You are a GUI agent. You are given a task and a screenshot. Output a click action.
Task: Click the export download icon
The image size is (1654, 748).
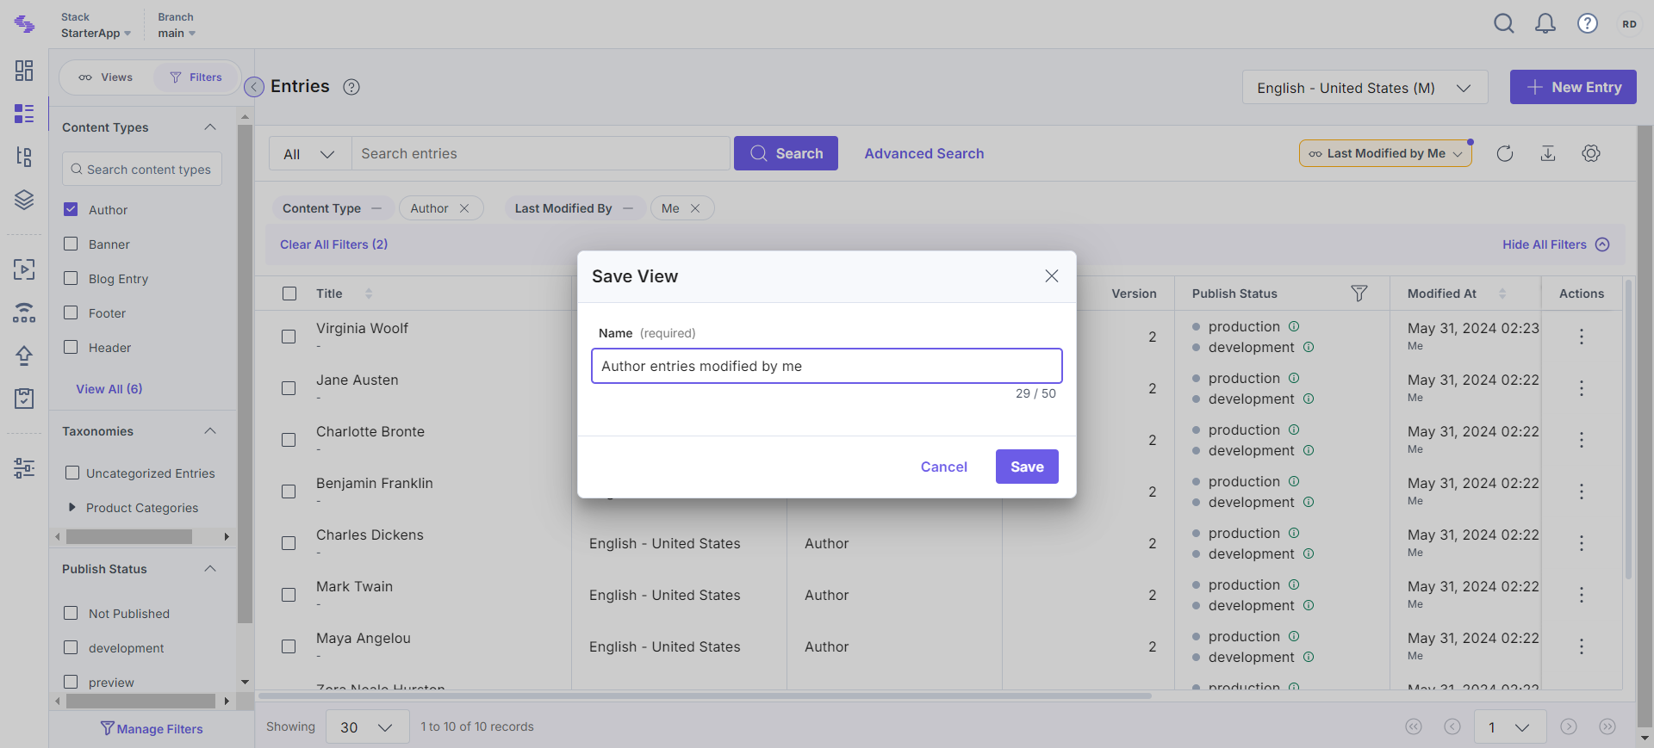click(1548, 153)
